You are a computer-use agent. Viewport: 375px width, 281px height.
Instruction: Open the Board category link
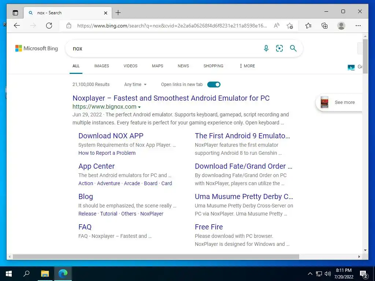pos(151,183)
